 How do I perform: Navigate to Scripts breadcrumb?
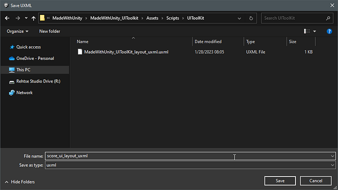point(172,18)
